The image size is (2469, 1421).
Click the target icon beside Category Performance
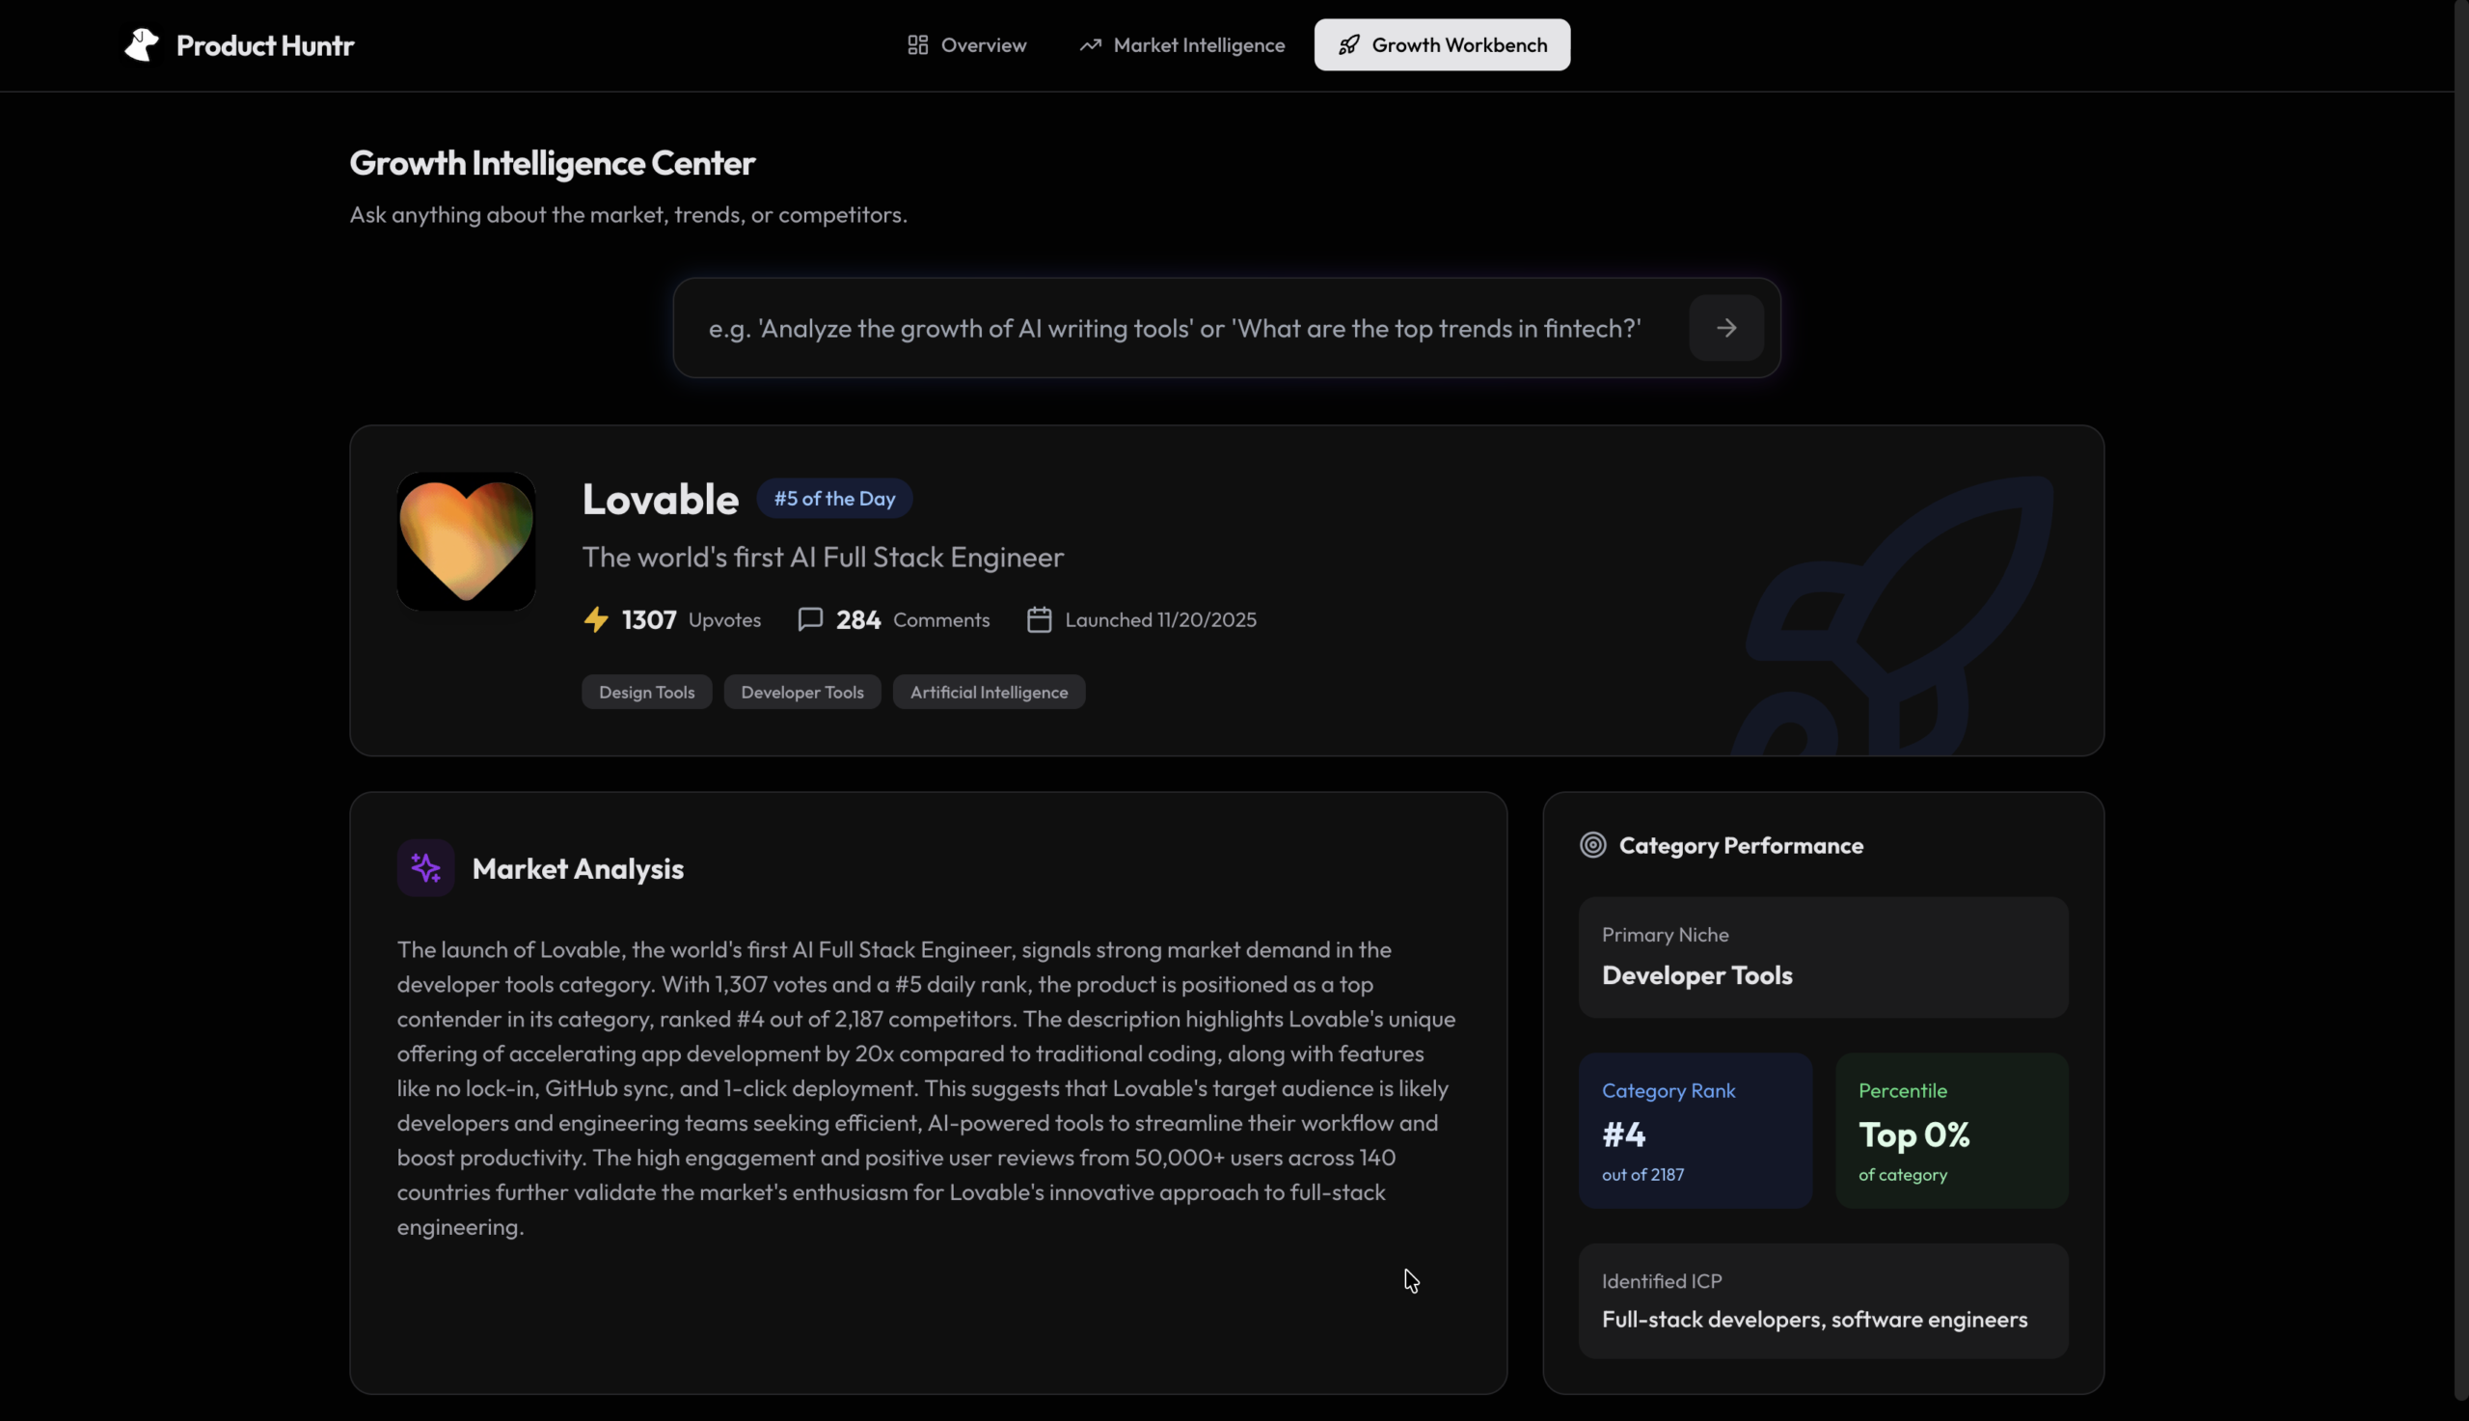[1592, 845]
